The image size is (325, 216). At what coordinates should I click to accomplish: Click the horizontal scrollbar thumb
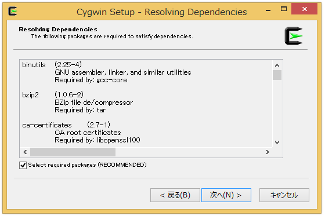(x=73, y=152)
